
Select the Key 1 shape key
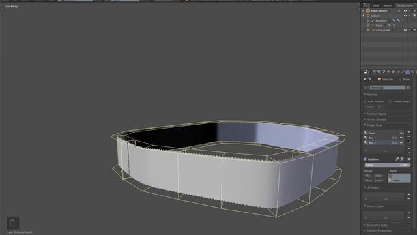tap(384, 138)
